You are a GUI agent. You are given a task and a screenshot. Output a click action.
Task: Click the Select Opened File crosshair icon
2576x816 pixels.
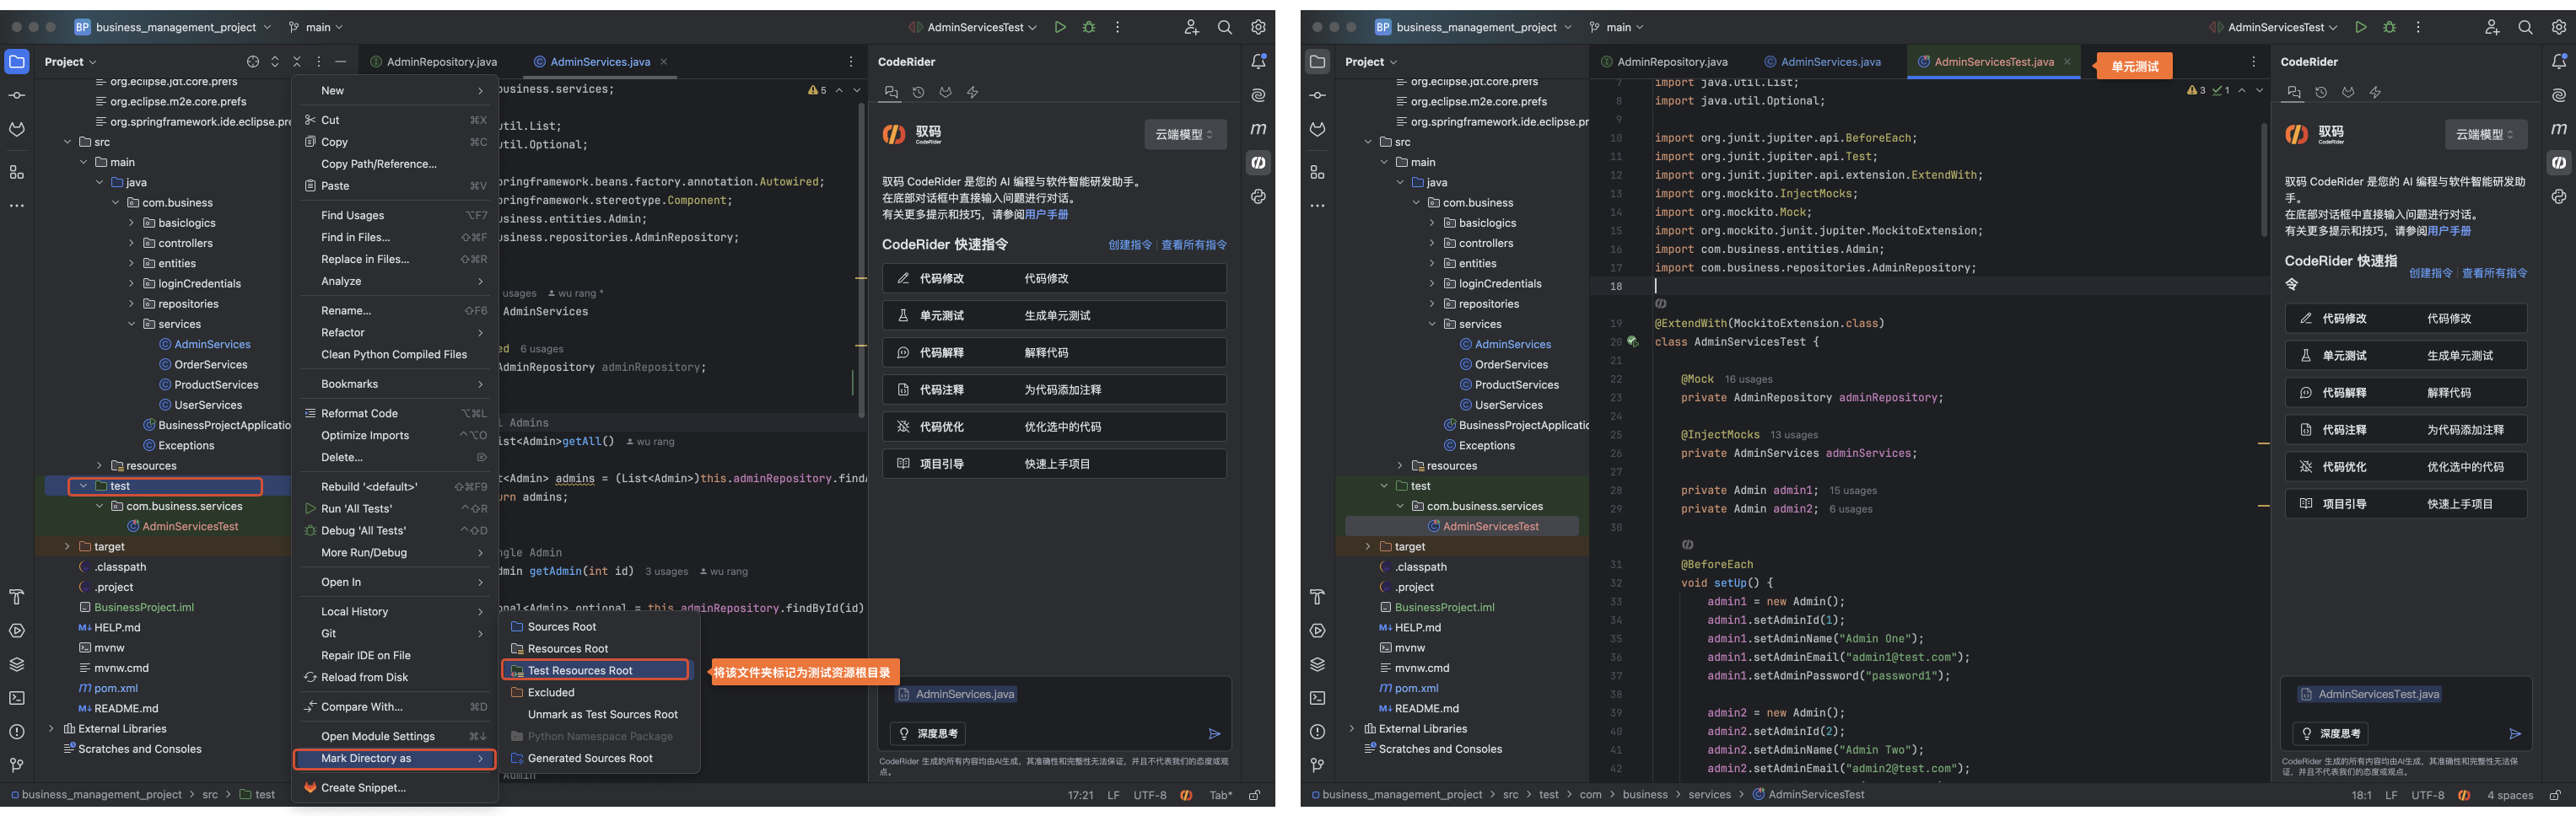coord(253,62)
